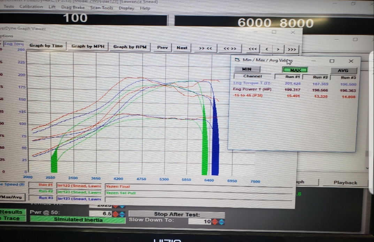
Task: Minimize the Min / Max / Avg Values window
Action: pyautogui.click(x=313, y=61)
